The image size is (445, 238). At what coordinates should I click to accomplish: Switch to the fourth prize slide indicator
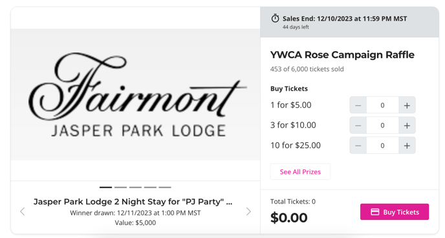pos(150,187)
